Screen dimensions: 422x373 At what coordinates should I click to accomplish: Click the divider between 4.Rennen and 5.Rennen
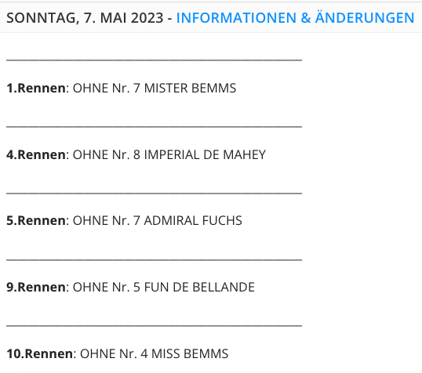point(154,193)
